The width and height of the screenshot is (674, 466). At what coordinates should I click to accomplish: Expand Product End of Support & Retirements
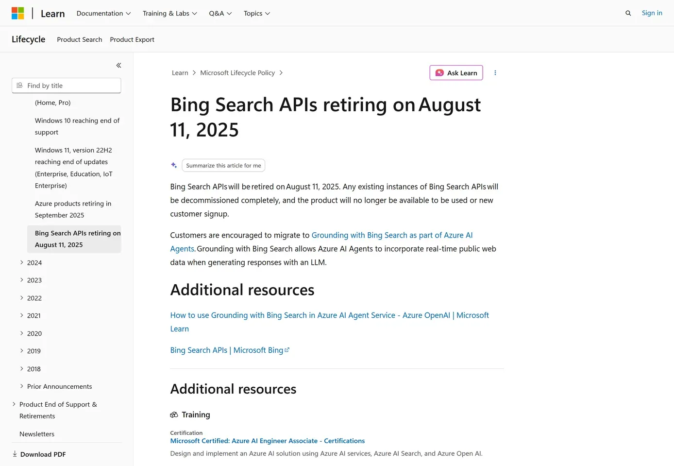[x=14, y=404]
